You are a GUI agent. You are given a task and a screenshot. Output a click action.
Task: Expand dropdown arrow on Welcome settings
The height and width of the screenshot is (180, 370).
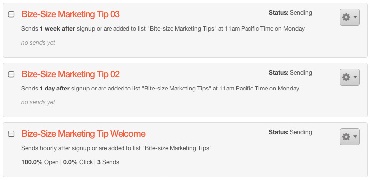pos(355,136)
